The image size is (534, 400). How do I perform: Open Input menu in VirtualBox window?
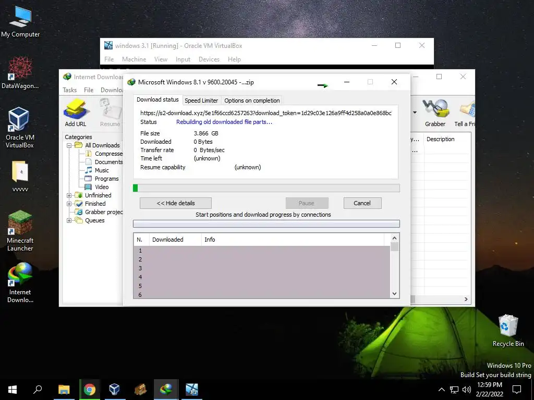[183, 59]
